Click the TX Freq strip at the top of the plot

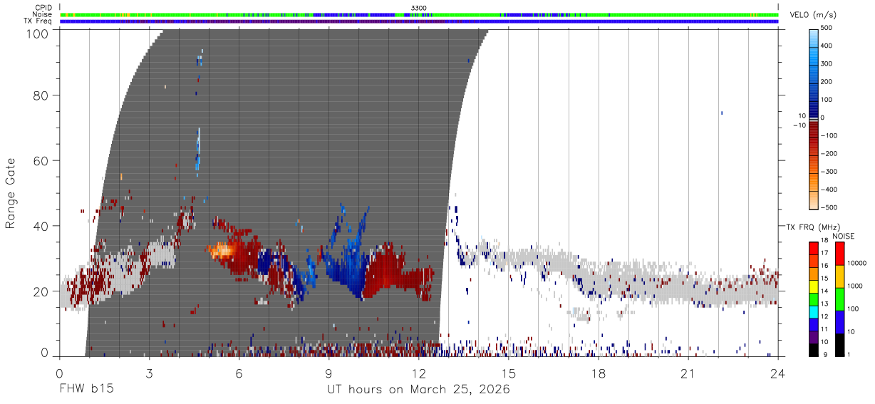(x=419, y=21)
